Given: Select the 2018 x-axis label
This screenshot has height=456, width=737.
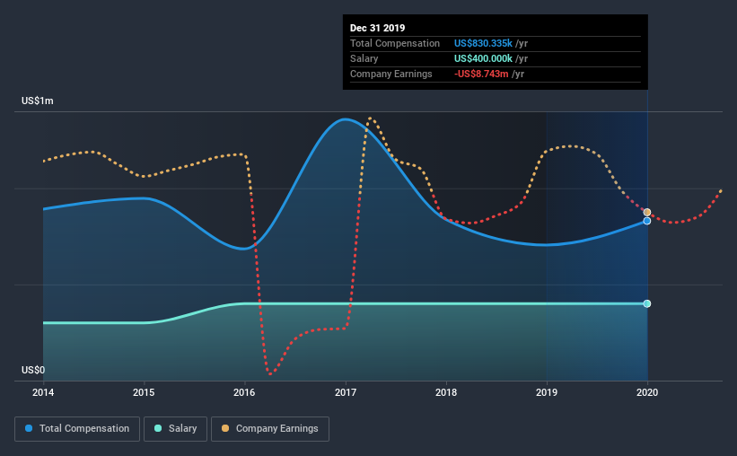Looking at the screenshot, I should pyautogui.click(x=446, y=392).
